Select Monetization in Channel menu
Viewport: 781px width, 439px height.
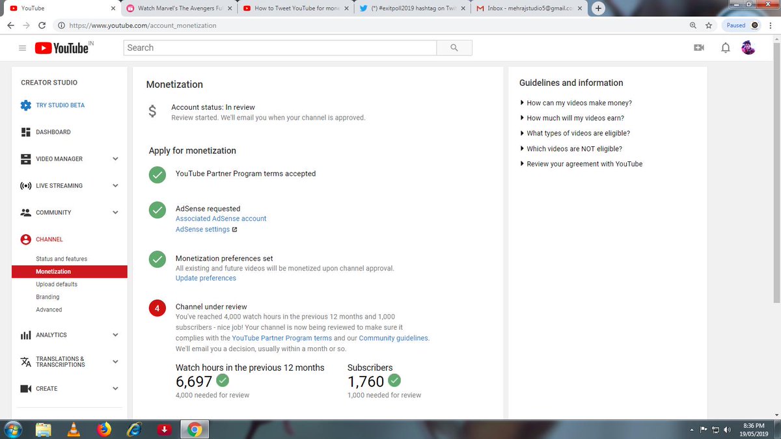pyautogui.click(x=69, y=271)
